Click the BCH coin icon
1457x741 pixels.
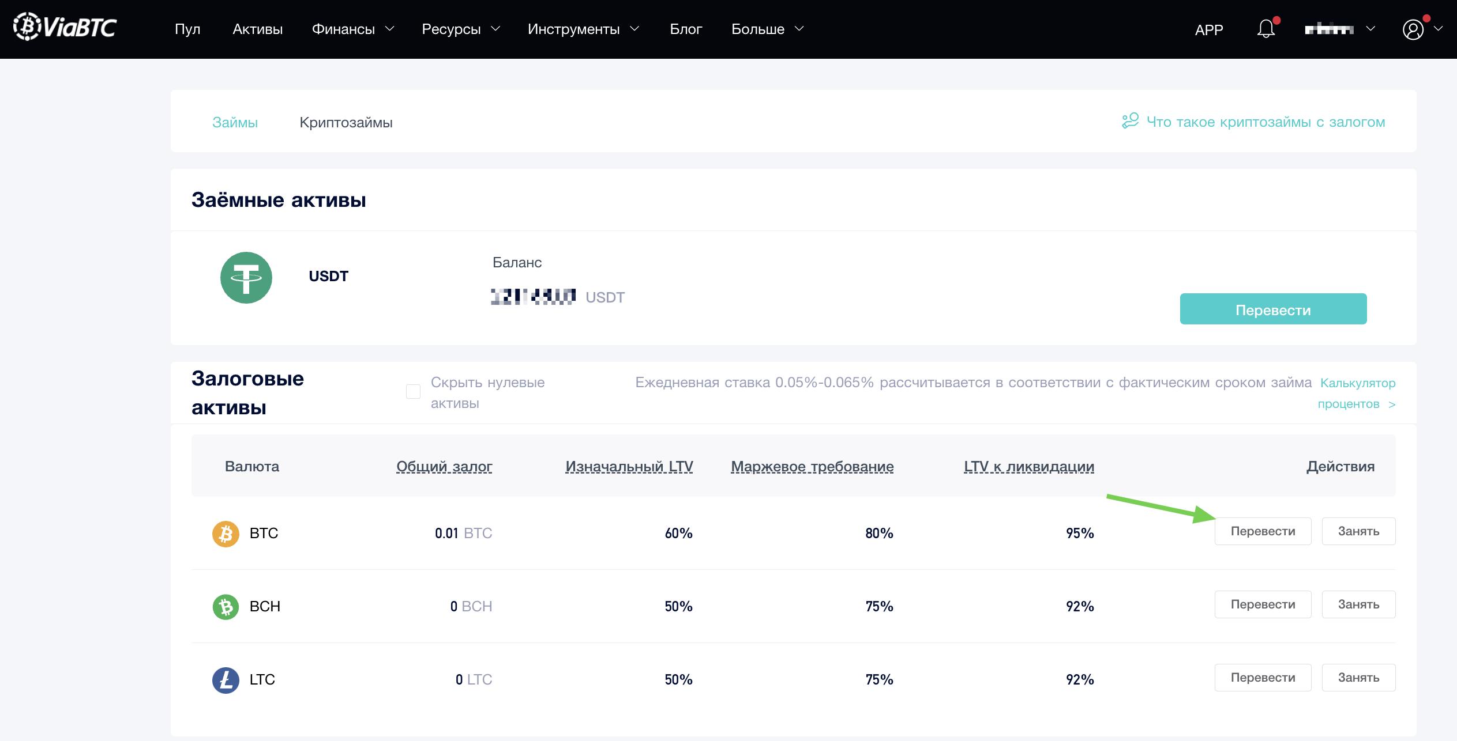click(226, 607)
